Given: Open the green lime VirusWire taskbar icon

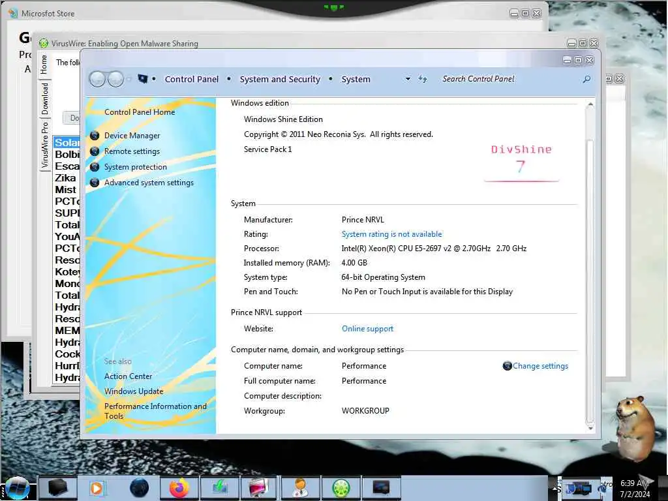Looking at the screenshot, I should pos(341,488).
